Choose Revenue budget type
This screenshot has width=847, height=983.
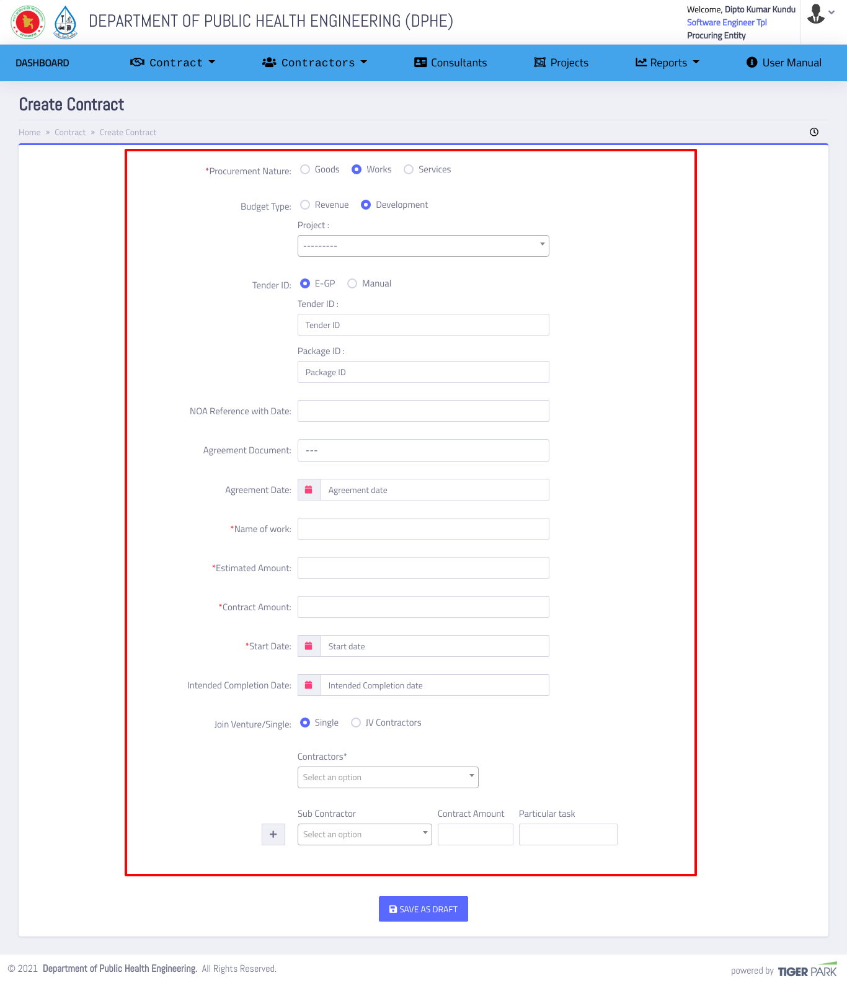tap(305, 205)
